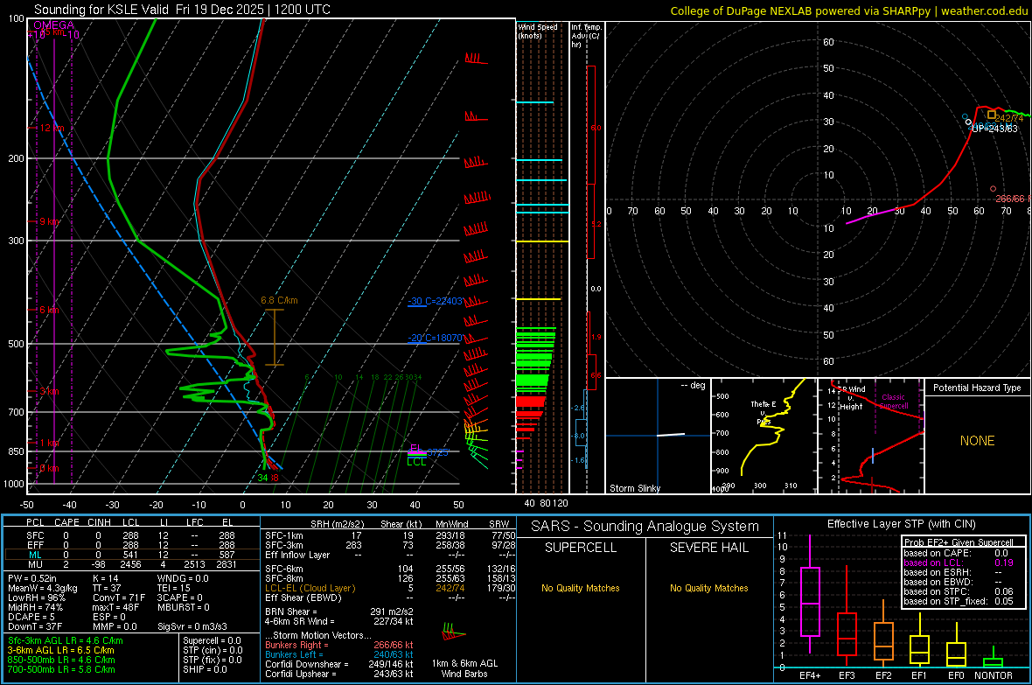Image resolution: width=1032 pixels, height=685 pixels.
Task: Click the College of DuPage NEXLAB credit text
Action: pos(849,10)
